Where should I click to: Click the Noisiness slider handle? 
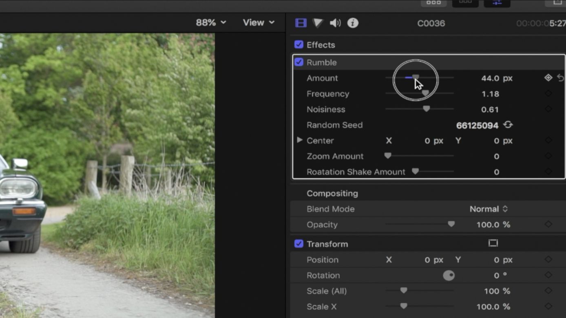point(426,109)
